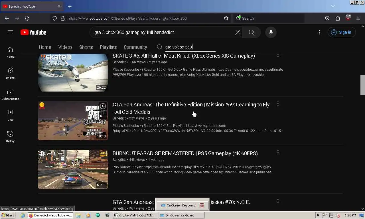This screenshot has height=219, width=365.
Task: Click the volume icon in system tray
Action: (338, 215)
